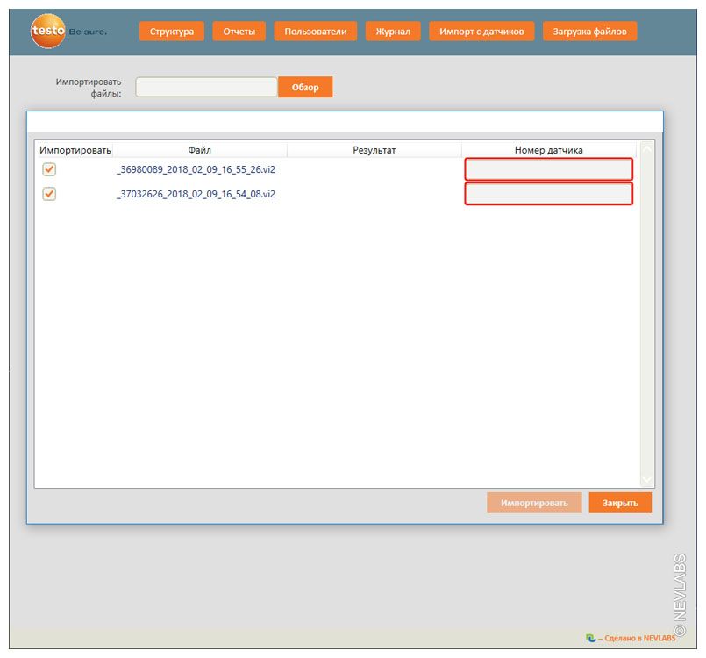This screenshot has width=706, height=658.
Task: Uncheck import for file _36980089
Action: click(x=49, y=169)
